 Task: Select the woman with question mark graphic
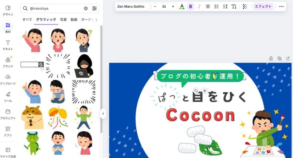pos(84,41)
